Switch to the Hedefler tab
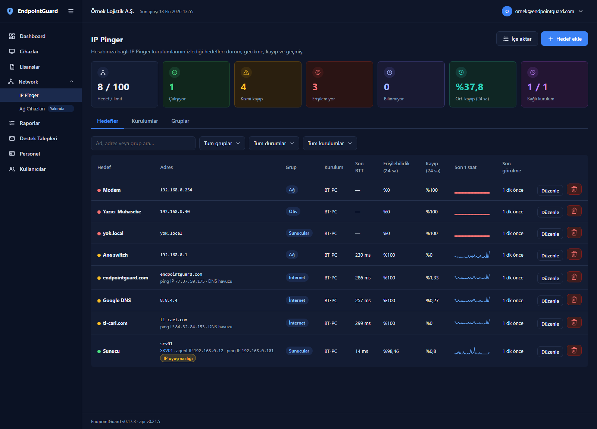 coord(107,121)
